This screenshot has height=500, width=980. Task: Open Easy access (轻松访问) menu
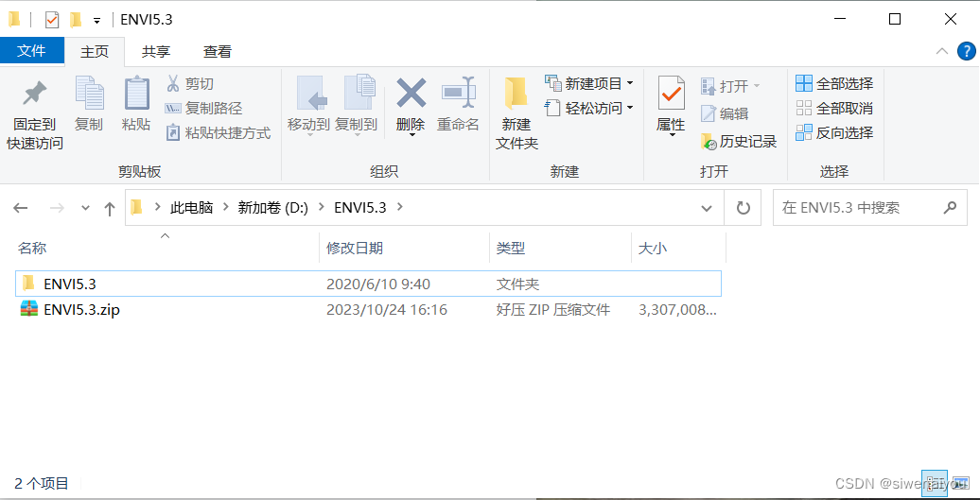(589, 108)
